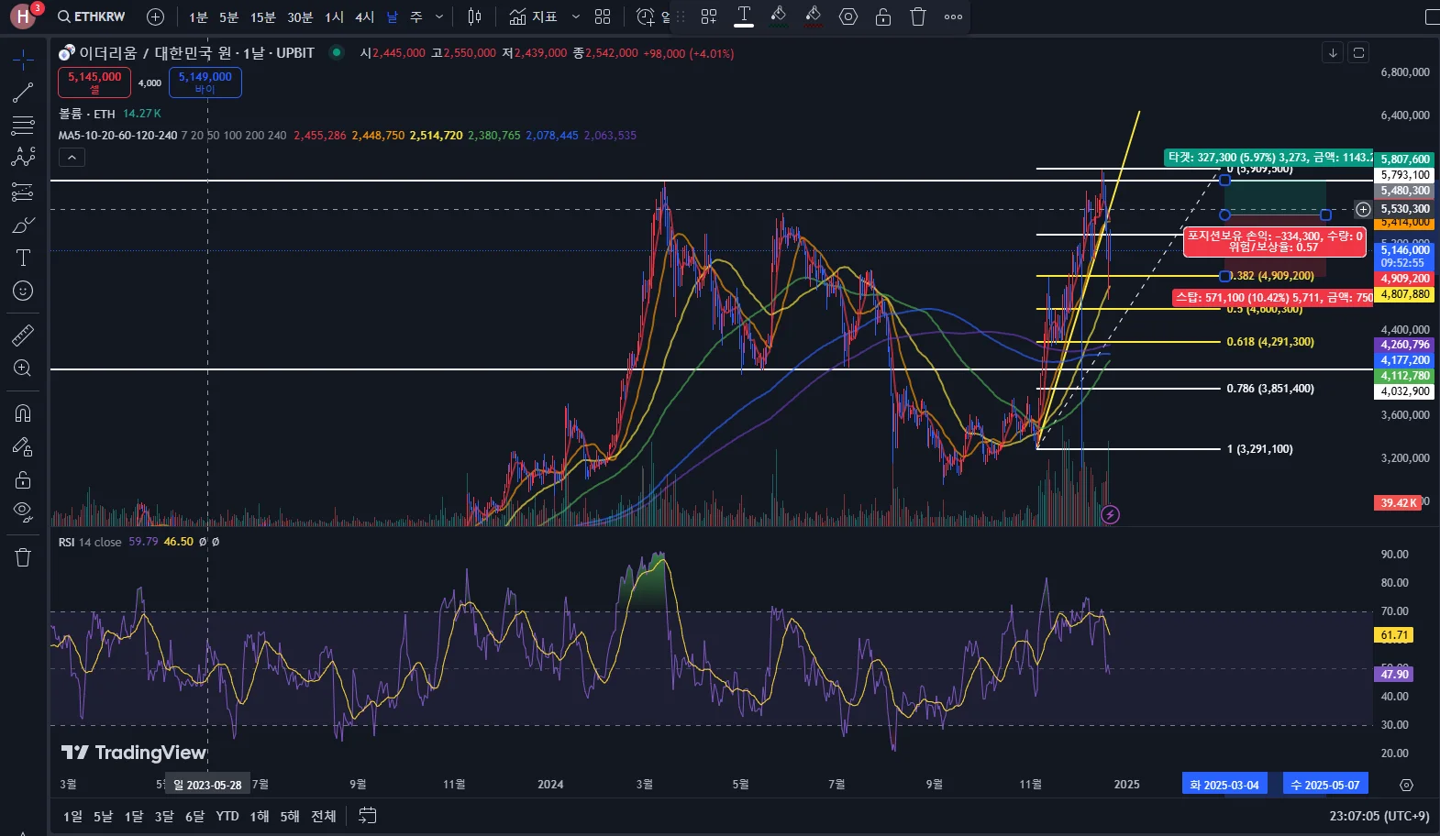This screenshot has height=836, width=1440.
Task: Click the 5,149,000 buy button
Action: [x=205, y=82]
